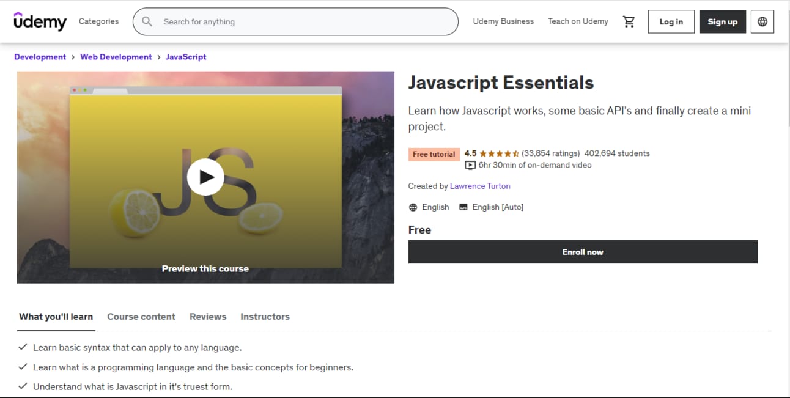
Task: Click 'Learn what is a programming language' item
Action: tap(193, 367)
